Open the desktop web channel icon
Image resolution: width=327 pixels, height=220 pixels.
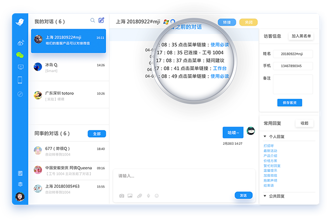click(20, 67)
